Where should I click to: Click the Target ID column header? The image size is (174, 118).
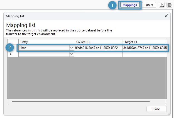(144, 42)
